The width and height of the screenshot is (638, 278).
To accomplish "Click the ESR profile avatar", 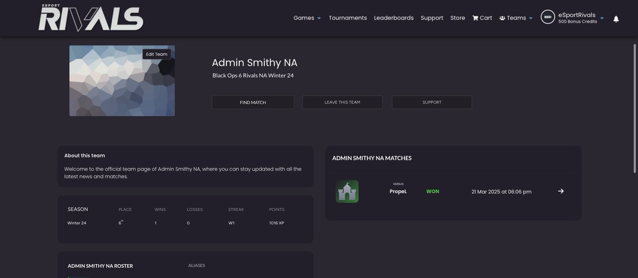I will click(548, 18).
